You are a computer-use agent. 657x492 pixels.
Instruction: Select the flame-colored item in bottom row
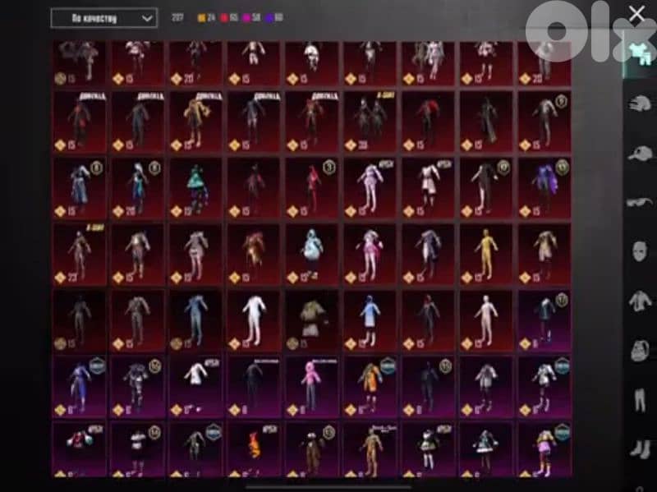[x=254, y=449]
